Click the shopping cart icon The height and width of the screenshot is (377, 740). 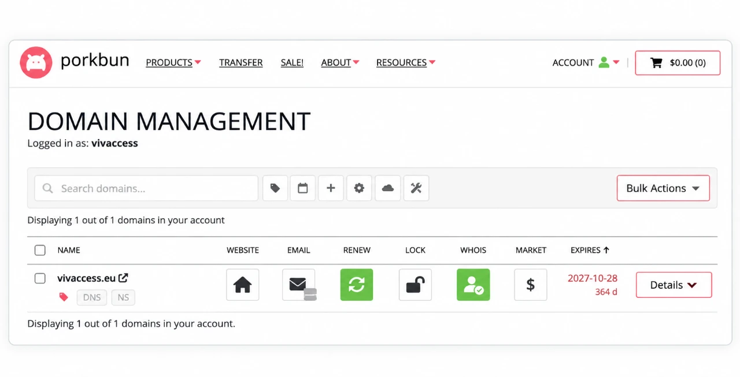click(656, 63)
